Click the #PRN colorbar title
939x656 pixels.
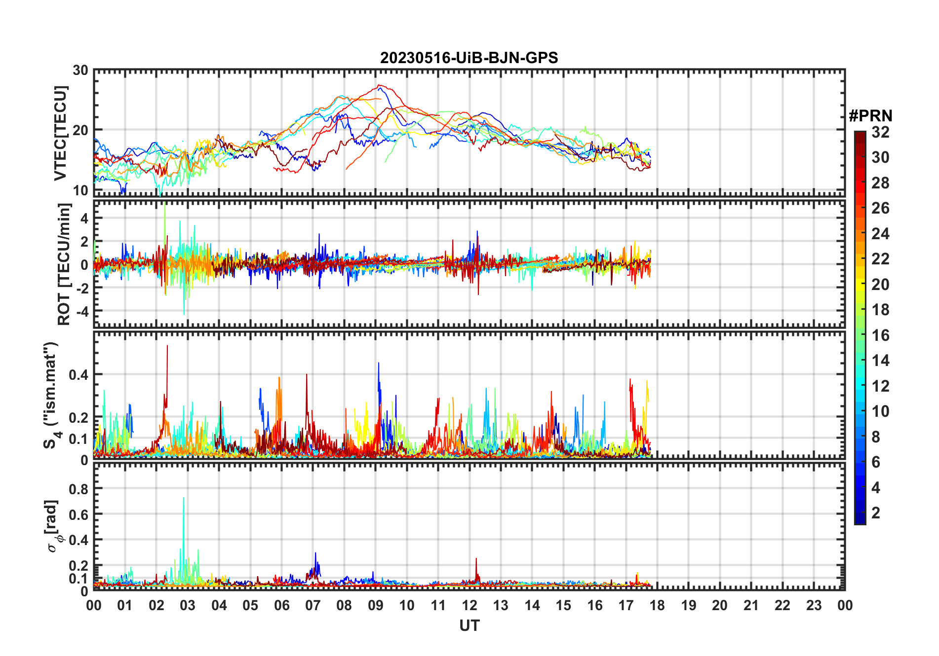[871, 116]
